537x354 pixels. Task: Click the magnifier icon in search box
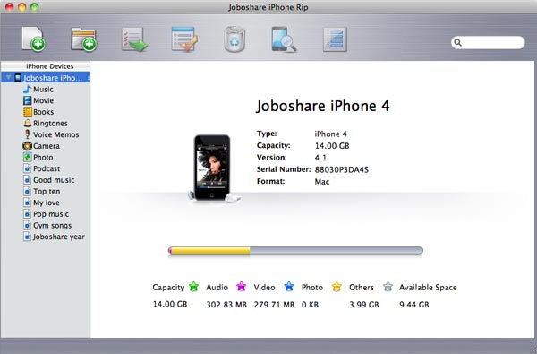(457, 42)
